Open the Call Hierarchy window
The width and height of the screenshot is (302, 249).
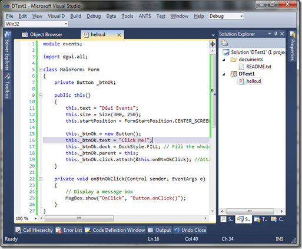point(34,230)
